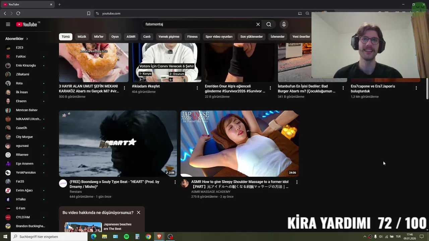This screenshot has width=429, height=241.
Task: Select the Son yüklenenler chip
Action: [x=251, y=36]
